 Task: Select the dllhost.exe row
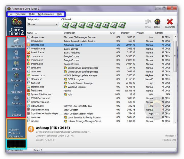[99, 79]
